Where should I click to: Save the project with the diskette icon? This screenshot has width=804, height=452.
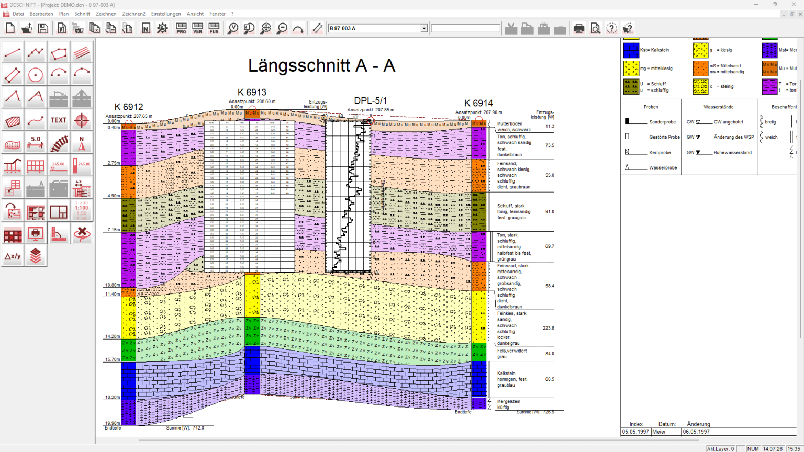pyautogui.click(x=43, y=28)
